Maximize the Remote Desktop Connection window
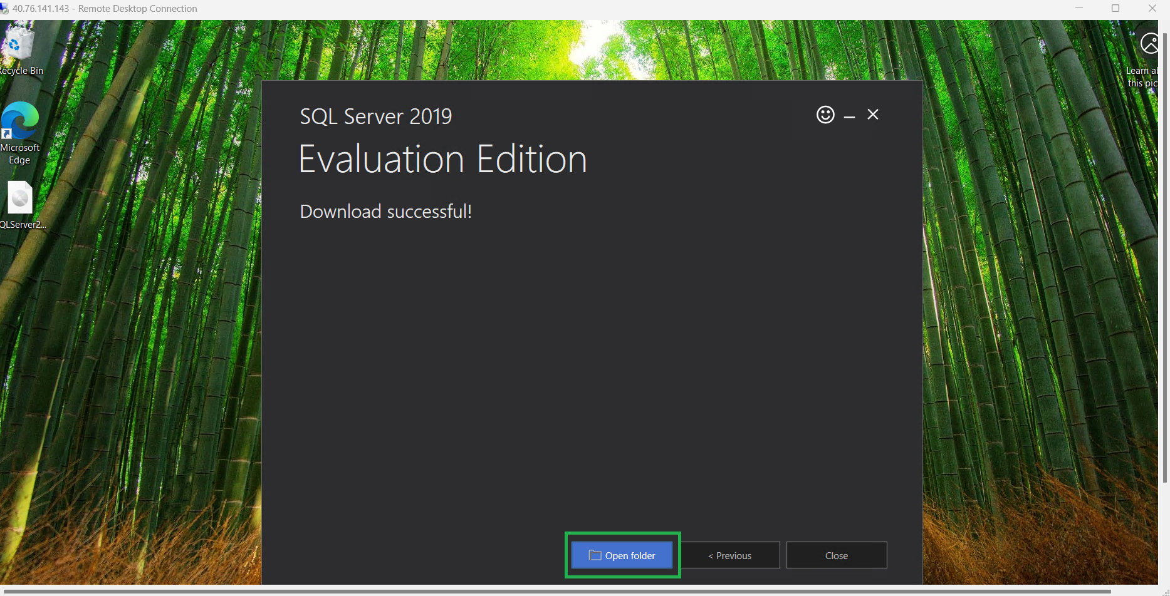The image size is (1170, 596). click(1115, 8)
